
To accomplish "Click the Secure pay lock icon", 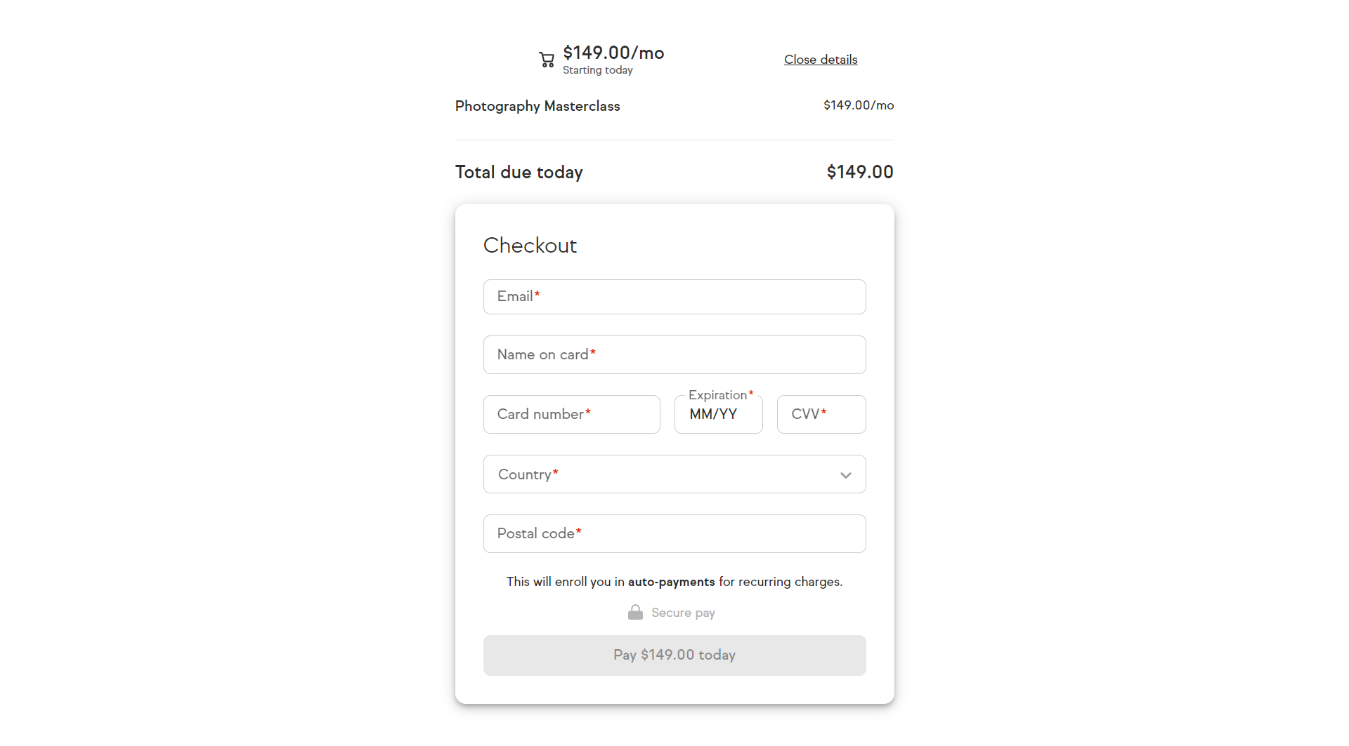I will pyautogui.click(x=635, y=612).
